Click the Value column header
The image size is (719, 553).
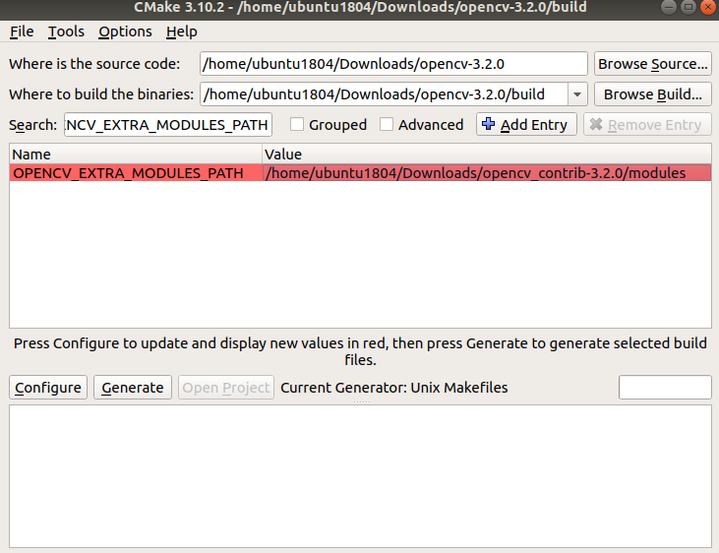coord(487,154)
